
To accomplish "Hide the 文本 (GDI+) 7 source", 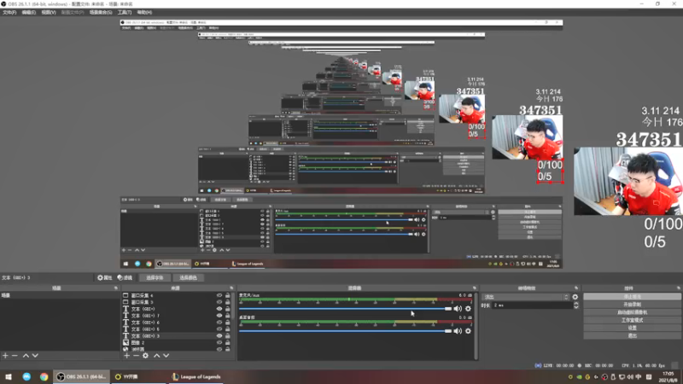I will 219,316.
